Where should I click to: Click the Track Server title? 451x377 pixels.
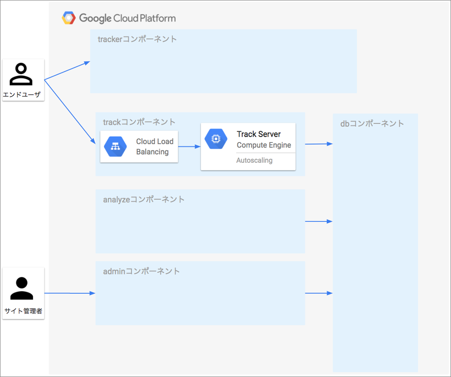click(x=258, y=134)
